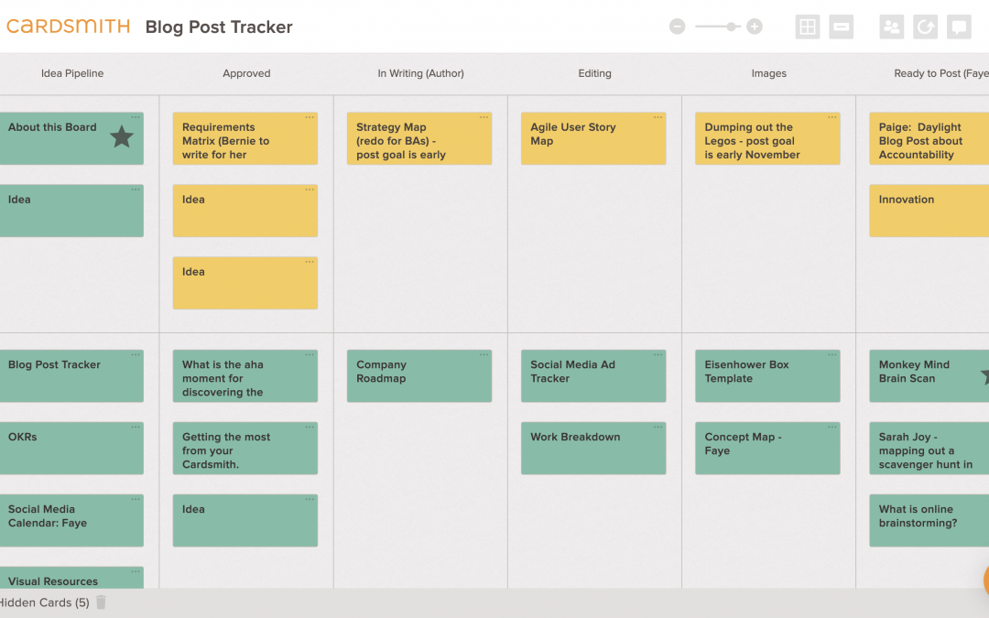Viewport: 989px width, 618px height.
Task: Select the Social Media Calendar: Faye card
Action: tap(71, 520)
